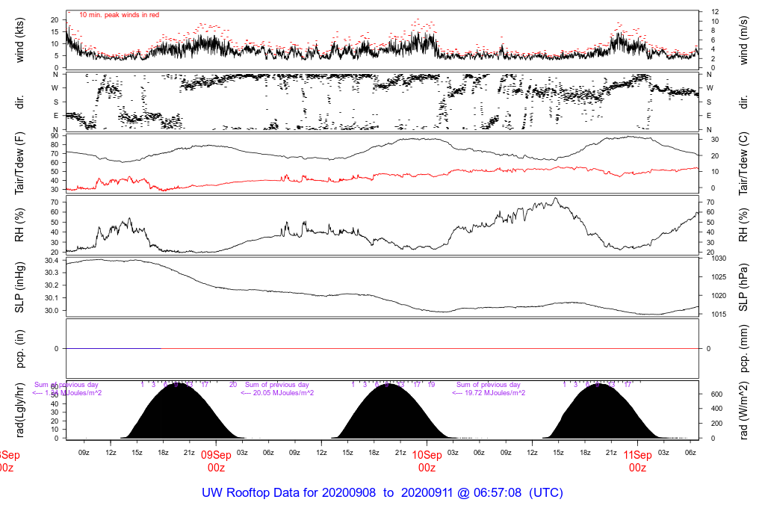Click the 'pcp. (mm)' axis label
Screen dimensions: 765x523
[x=743, y=348]
